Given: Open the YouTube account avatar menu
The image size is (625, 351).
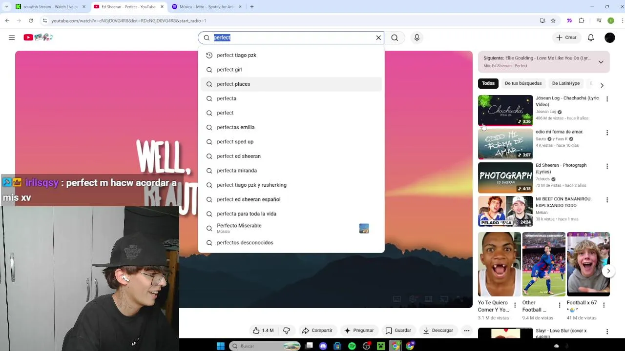Looking at the screenshot, I should [610, 38].
